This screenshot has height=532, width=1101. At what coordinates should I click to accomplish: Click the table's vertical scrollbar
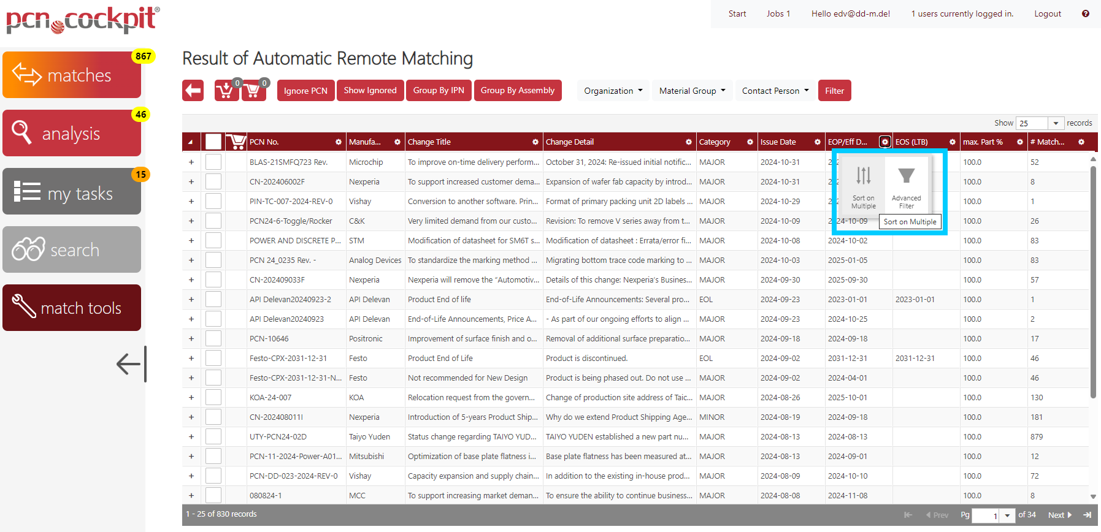pyautogui.click(x=1092, y=282)
